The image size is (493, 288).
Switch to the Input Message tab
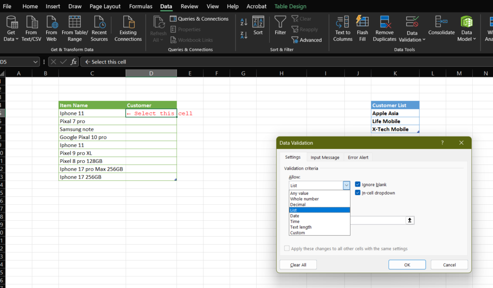click(324, 157)
